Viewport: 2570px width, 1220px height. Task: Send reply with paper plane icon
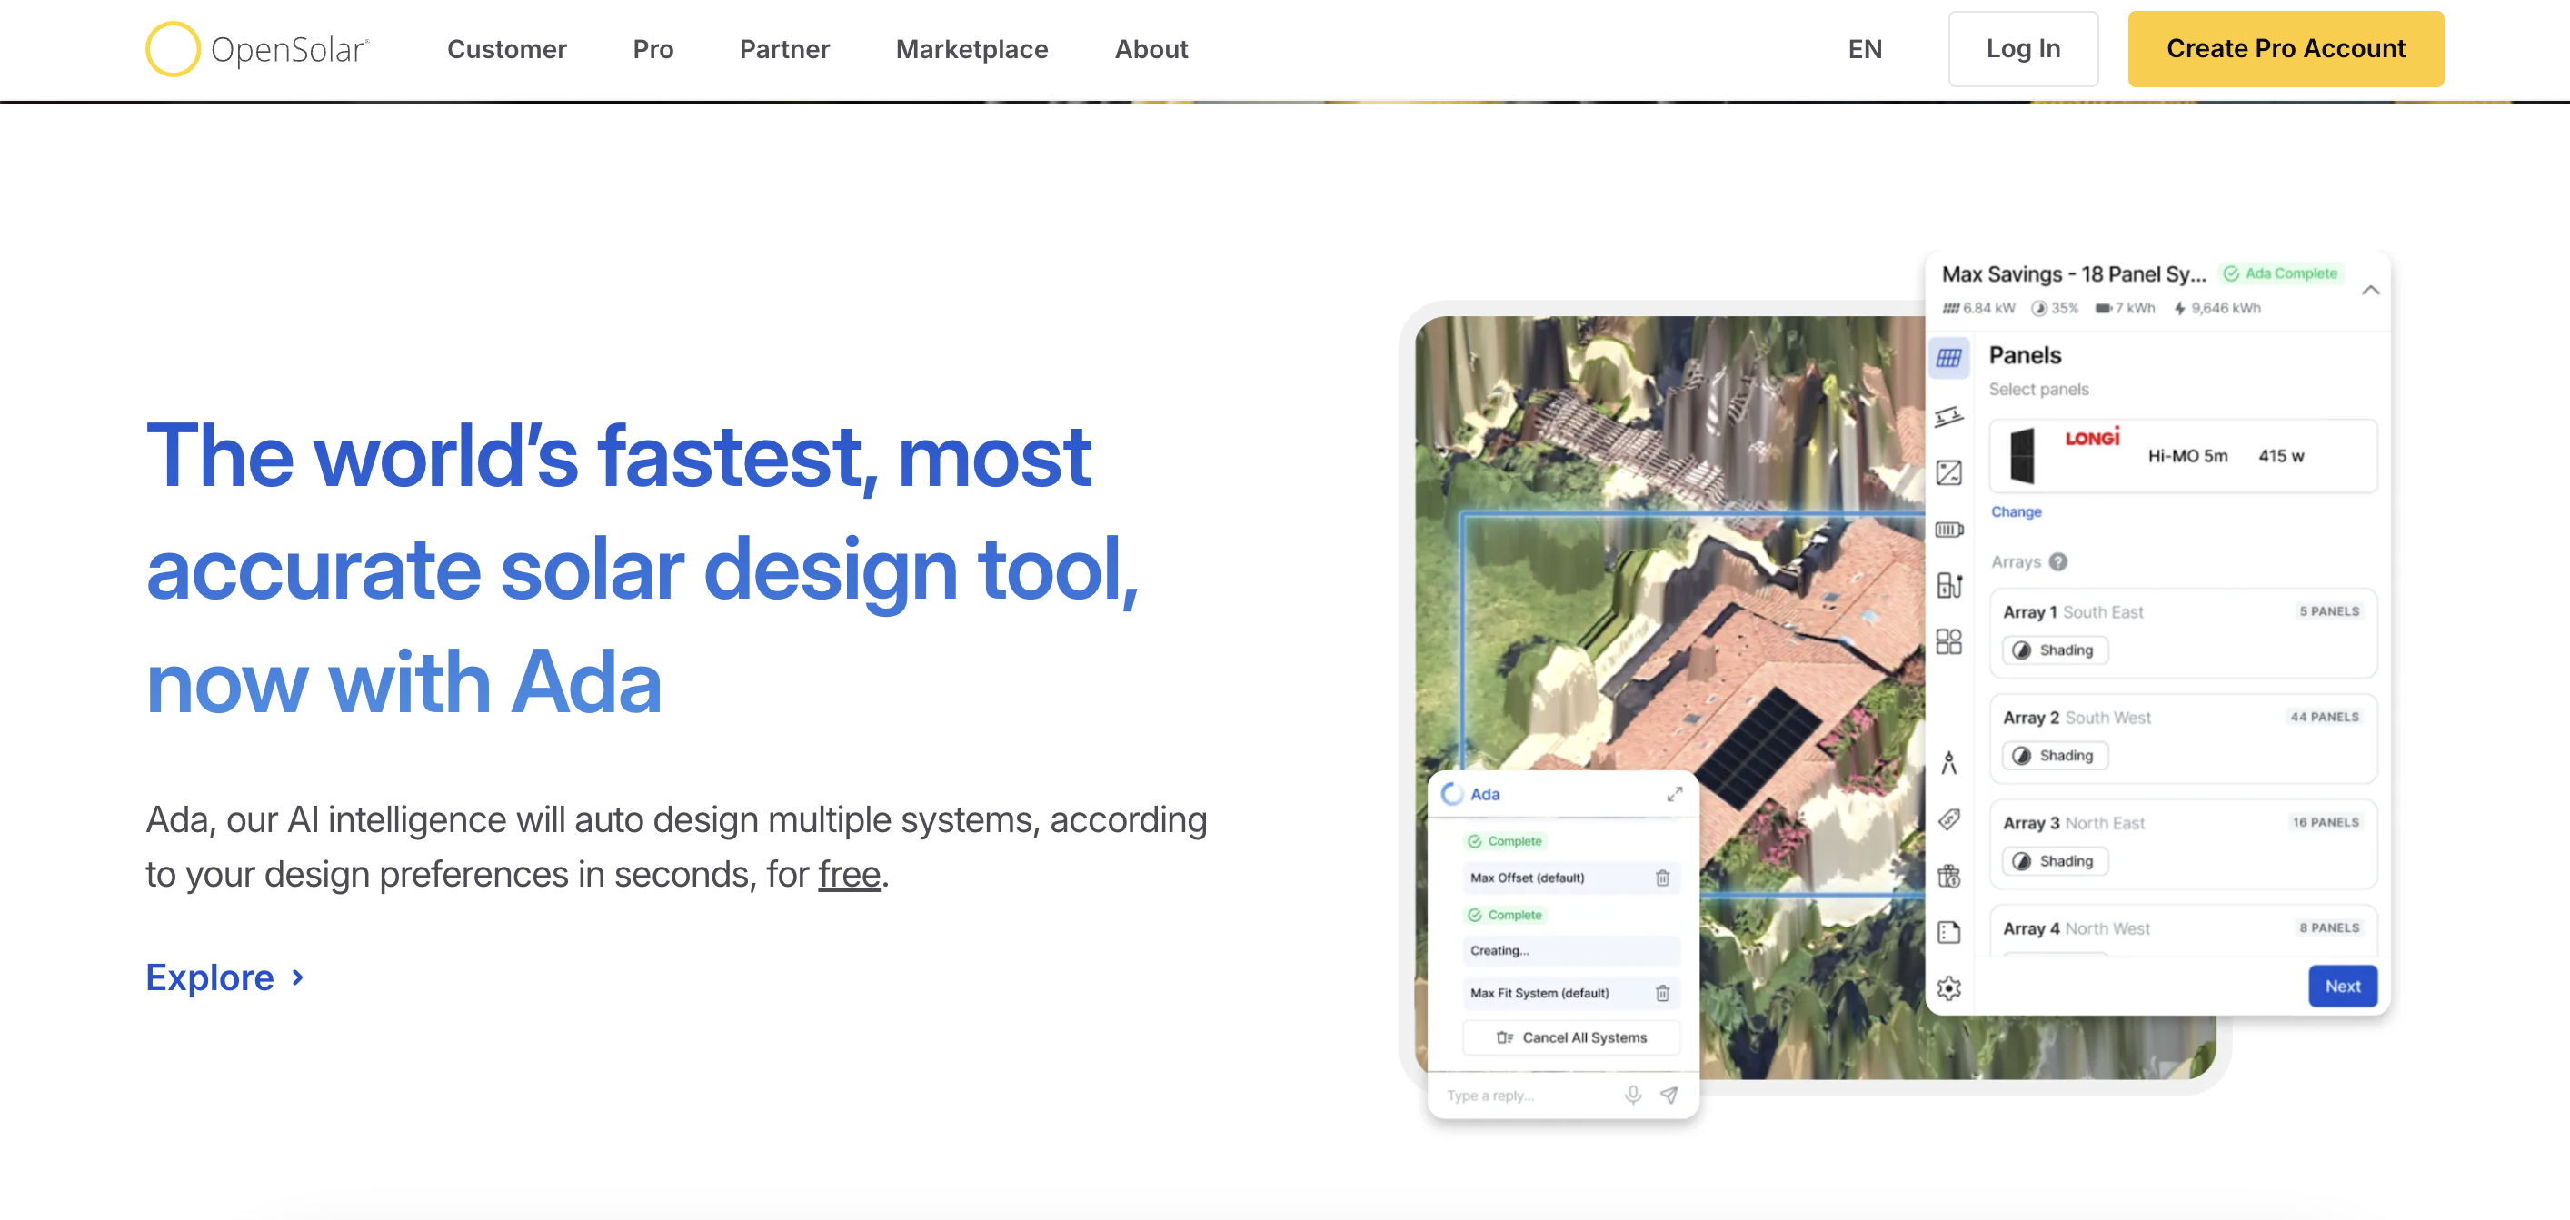tap(1669, 1095)
